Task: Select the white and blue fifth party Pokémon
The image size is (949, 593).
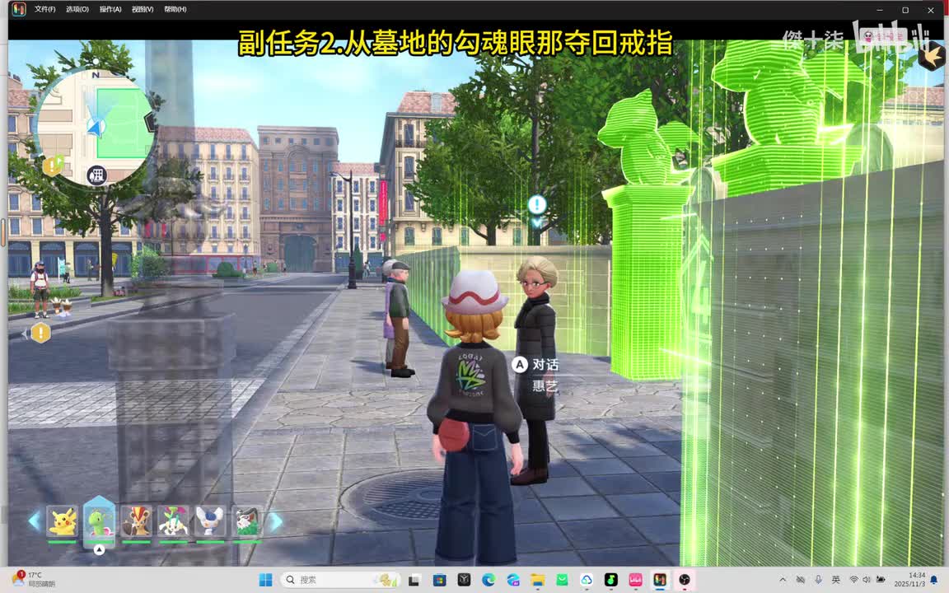Action: 210,521
